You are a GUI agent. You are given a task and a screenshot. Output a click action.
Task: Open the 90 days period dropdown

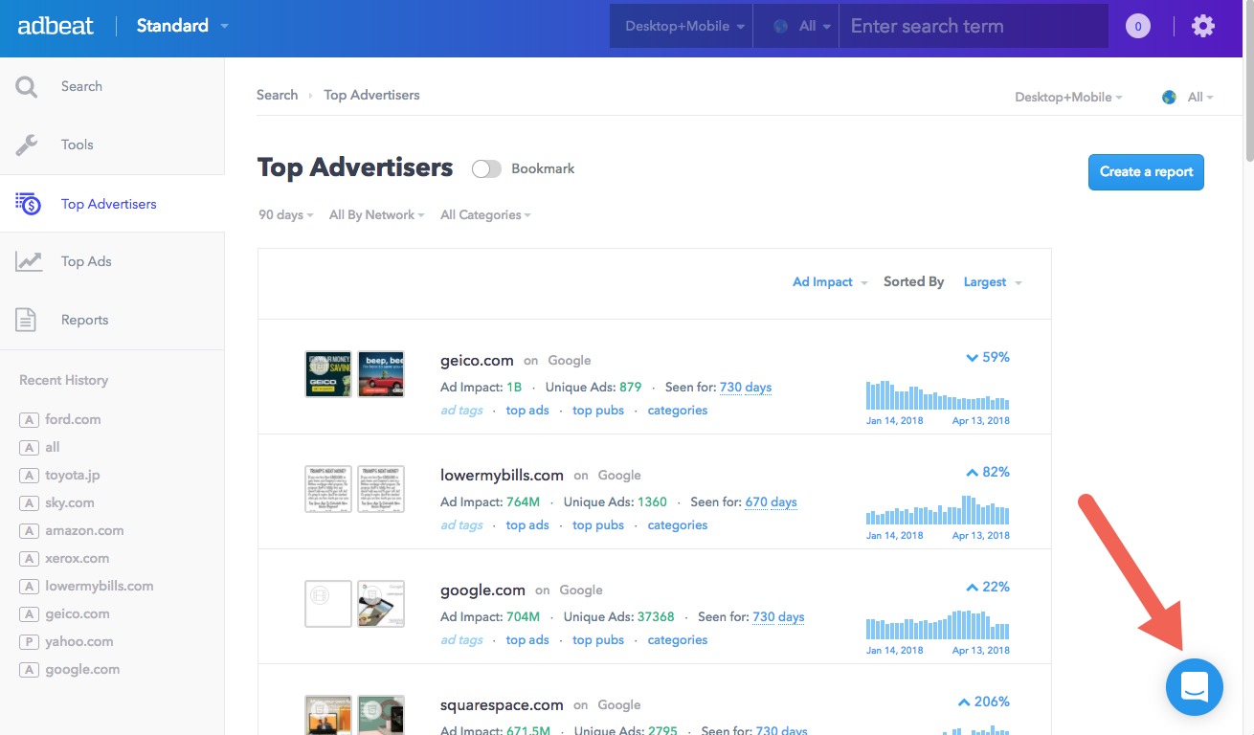click(286, 215)
